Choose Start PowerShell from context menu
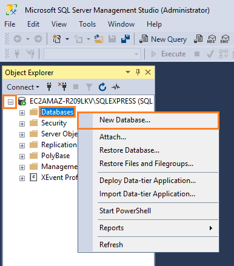The width and height of the screenshot is (234, 266). click(149, 211)
